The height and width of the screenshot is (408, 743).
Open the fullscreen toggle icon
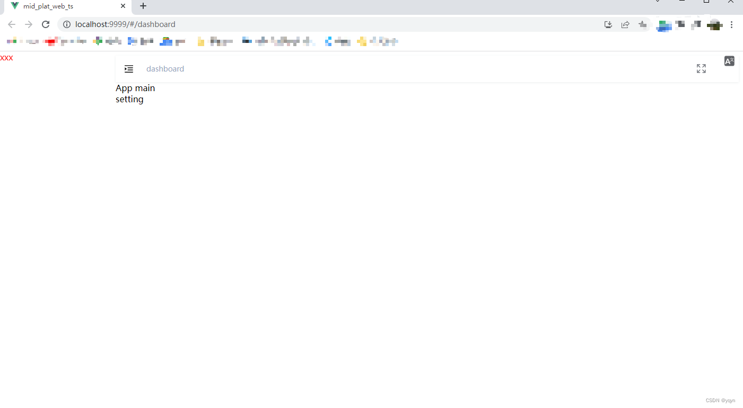[x=701, y=68]
